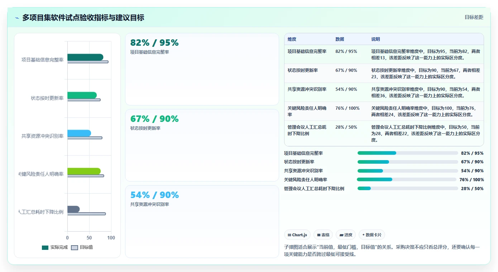Select the 进度 tag chip
Viewport: 498px width, 272px height.
tap(346, 235)
